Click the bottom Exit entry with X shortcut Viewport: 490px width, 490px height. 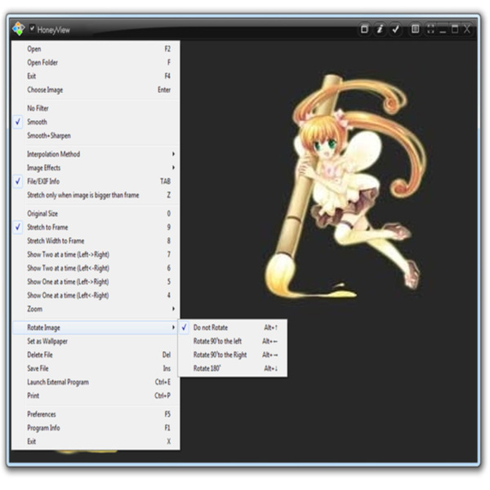[x=96, y=442]
